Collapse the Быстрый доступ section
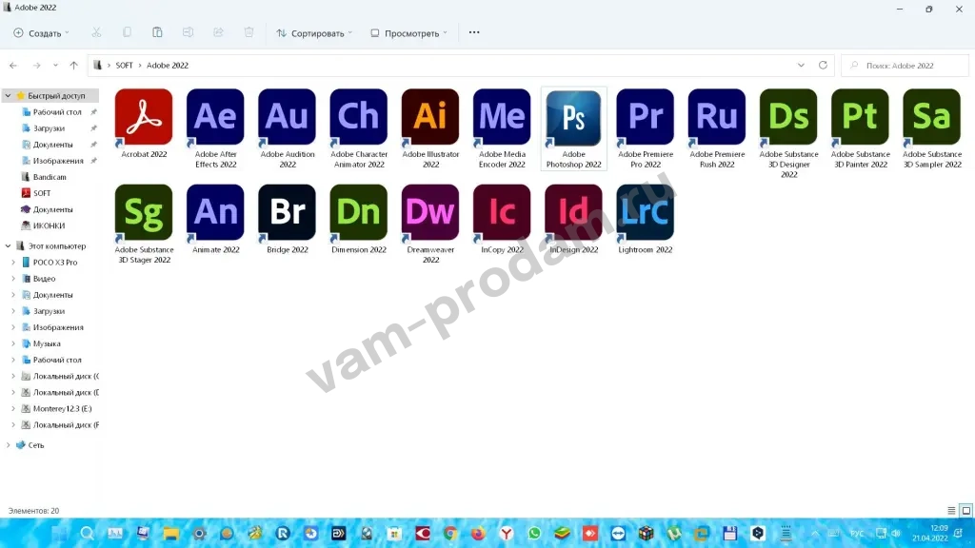The image size is (975, 548). tap(8, 96)
